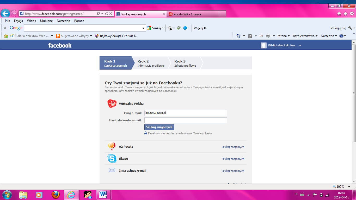This screenshot has height=200, width=356.
Task: Click the Szukaj znajomych blue button
Action: pyautogui.click(x=159, y=127)
